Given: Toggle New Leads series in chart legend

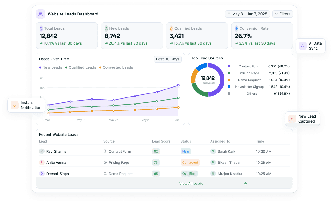Looking at the screenshot, I should pos(50,67).
